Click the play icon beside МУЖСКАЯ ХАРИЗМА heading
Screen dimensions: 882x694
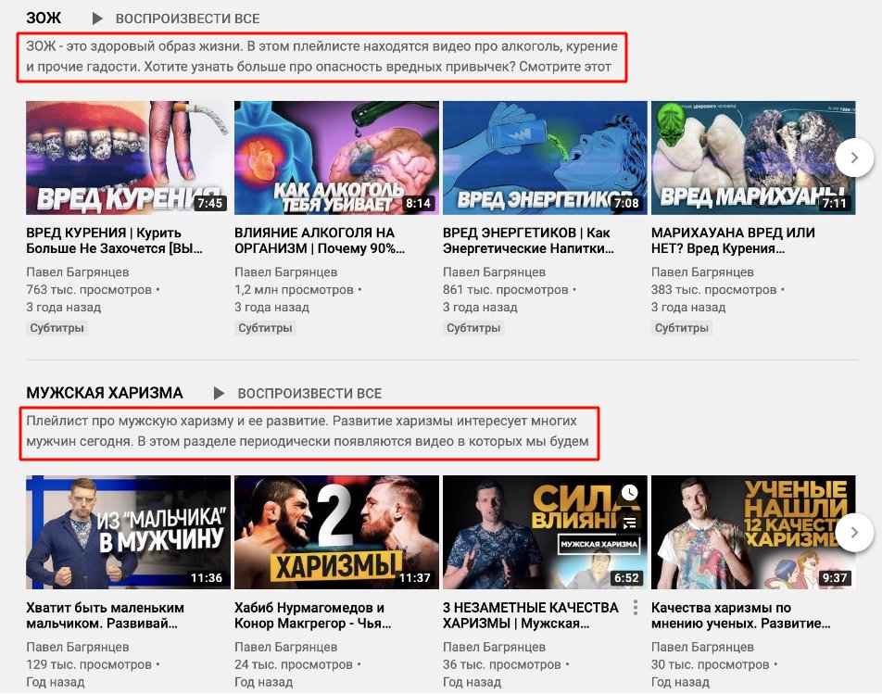[220, 393]
